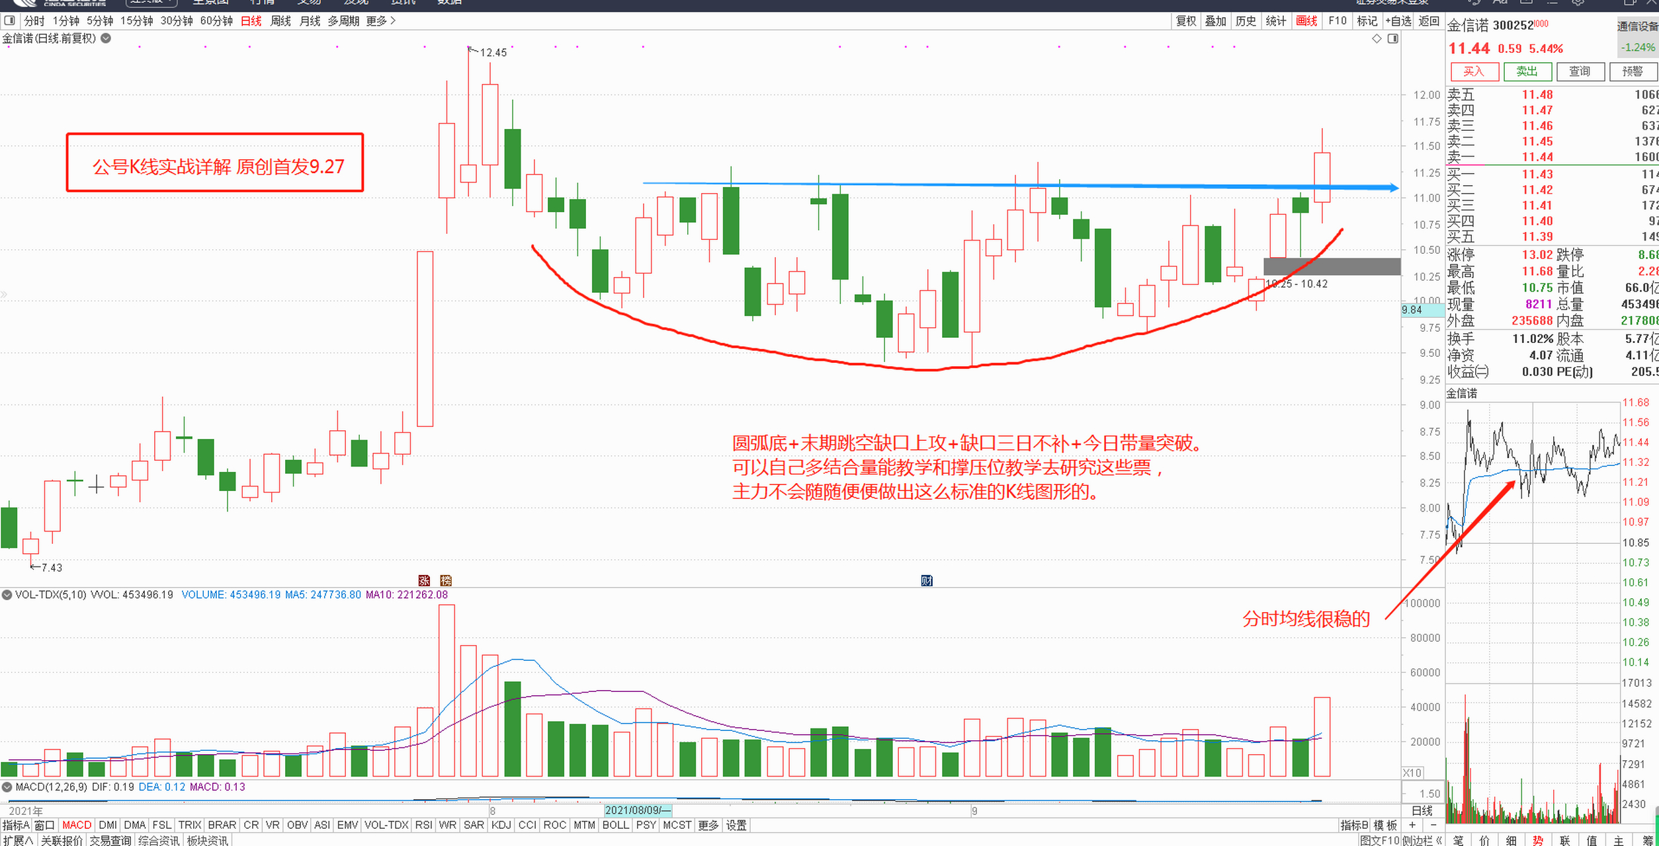Open indicator 设置 settings
Image resolution: width=1659 pixels, height=846 pixels.
[736, 825]
